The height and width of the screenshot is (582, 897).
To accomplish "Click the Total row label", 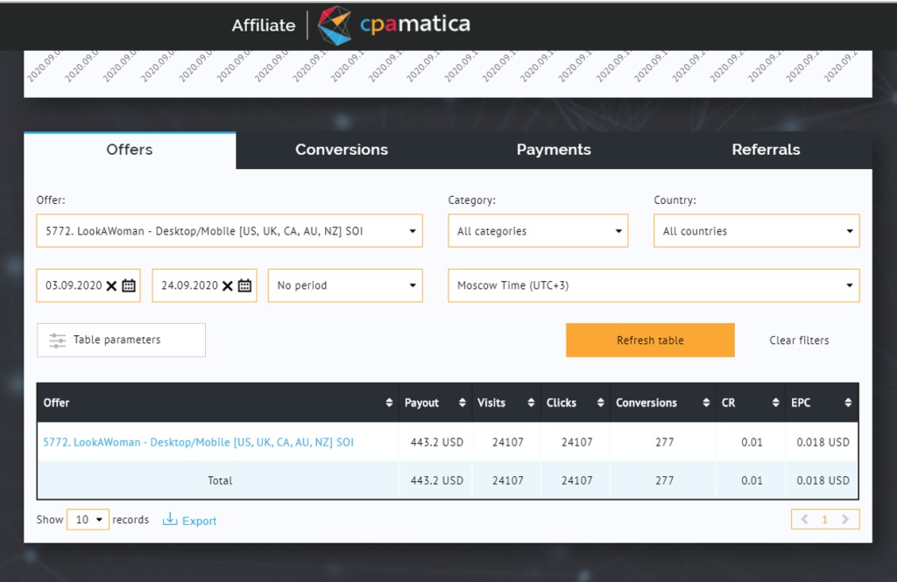I will tap(220, 480).
